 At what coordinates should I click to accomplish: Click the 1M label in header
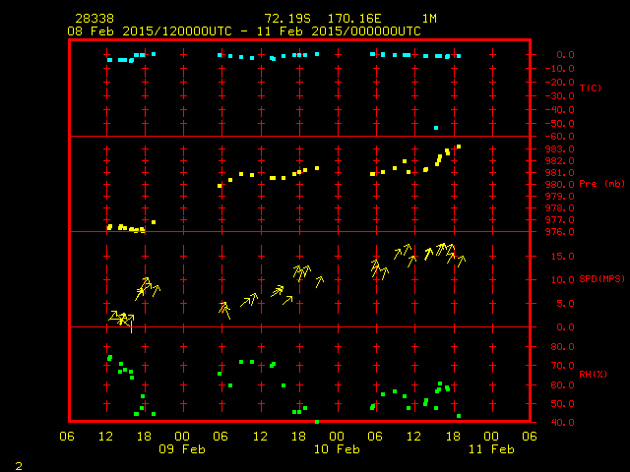click(430, 19)
